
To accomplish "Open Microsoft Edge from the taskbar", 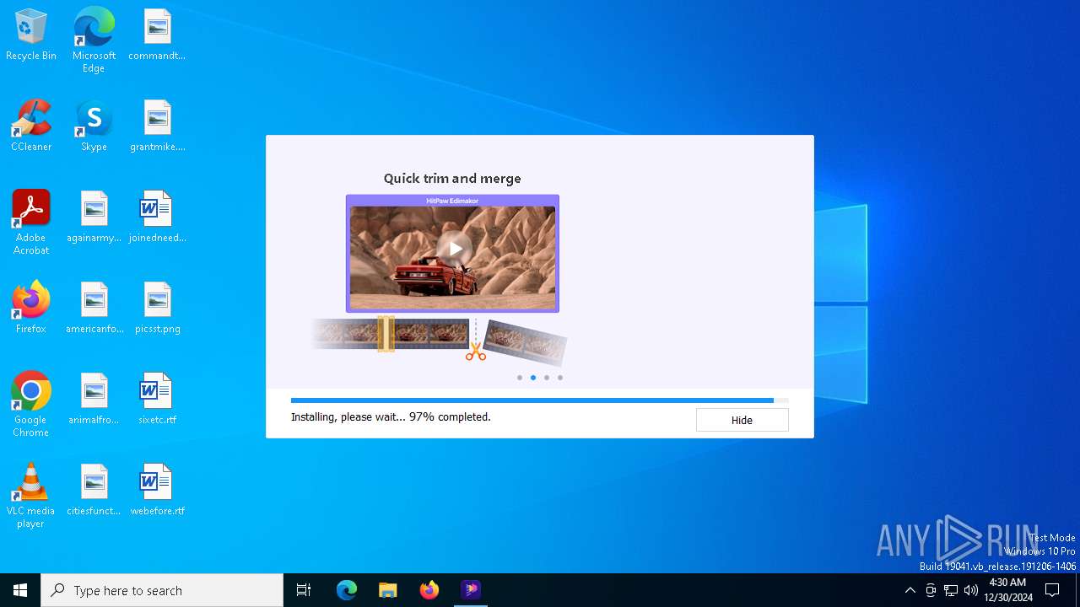I will [x=347, y=590].
